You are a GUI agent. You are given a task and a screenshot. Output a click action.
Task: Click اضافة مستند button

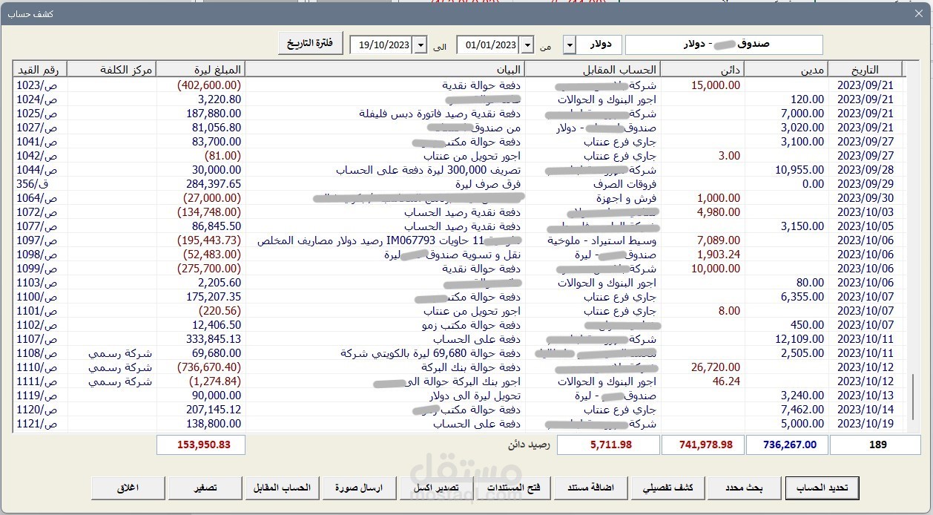590,488
